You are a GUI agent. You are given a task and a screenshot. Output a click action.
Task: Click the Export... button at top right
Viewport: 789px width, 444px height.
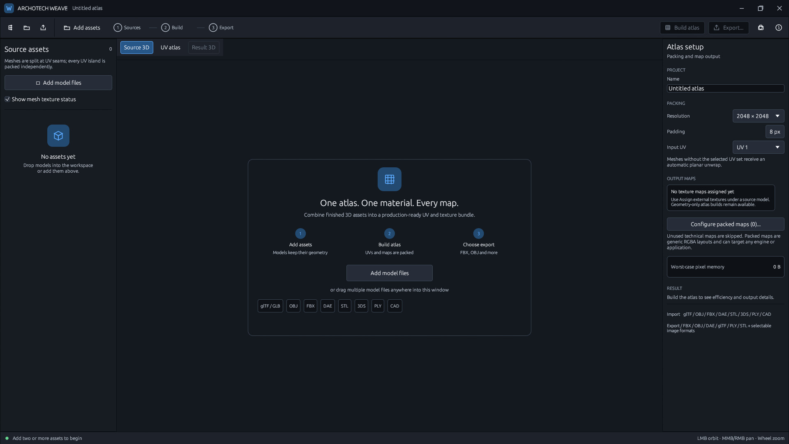tap(729, 28)
